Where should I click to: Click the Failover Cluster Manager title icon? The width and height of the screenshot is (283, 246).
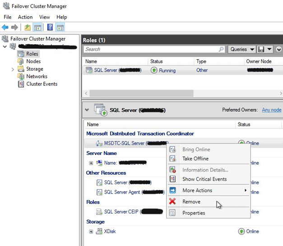pyautogui.click(x=6, y=6)
